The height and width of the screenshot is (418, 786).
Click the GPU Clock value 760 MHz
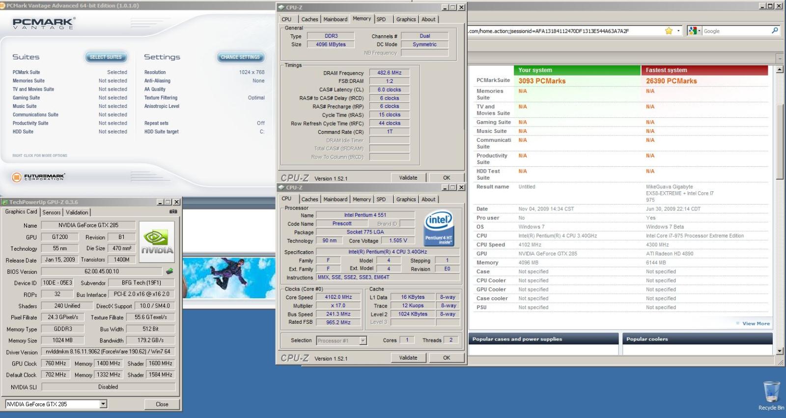[x=56, y=364]
